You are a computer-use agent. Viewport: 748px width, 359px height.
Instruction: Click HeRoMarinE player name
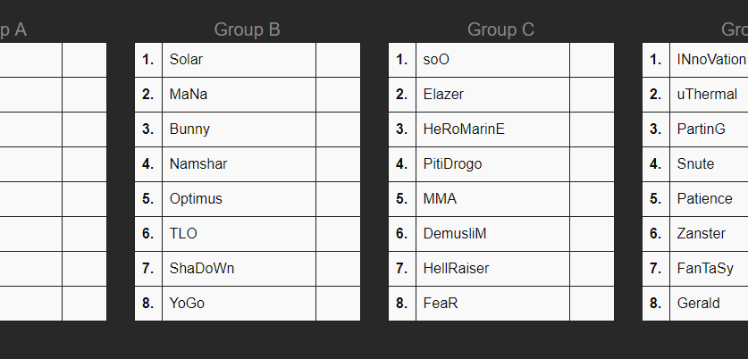click(464, 129)
